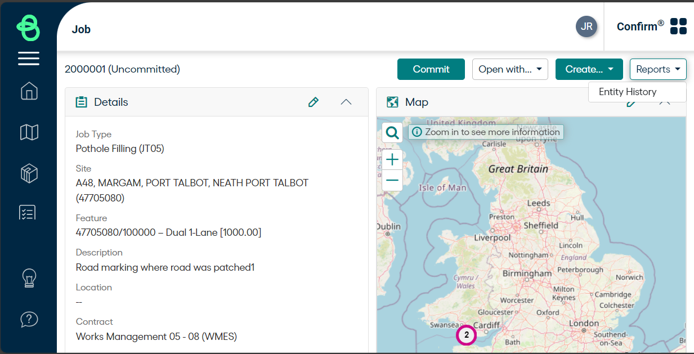The width and height of the screenshot is (694, 354).
Task: Open the Open with... dropdown
Action: (510, 69)
